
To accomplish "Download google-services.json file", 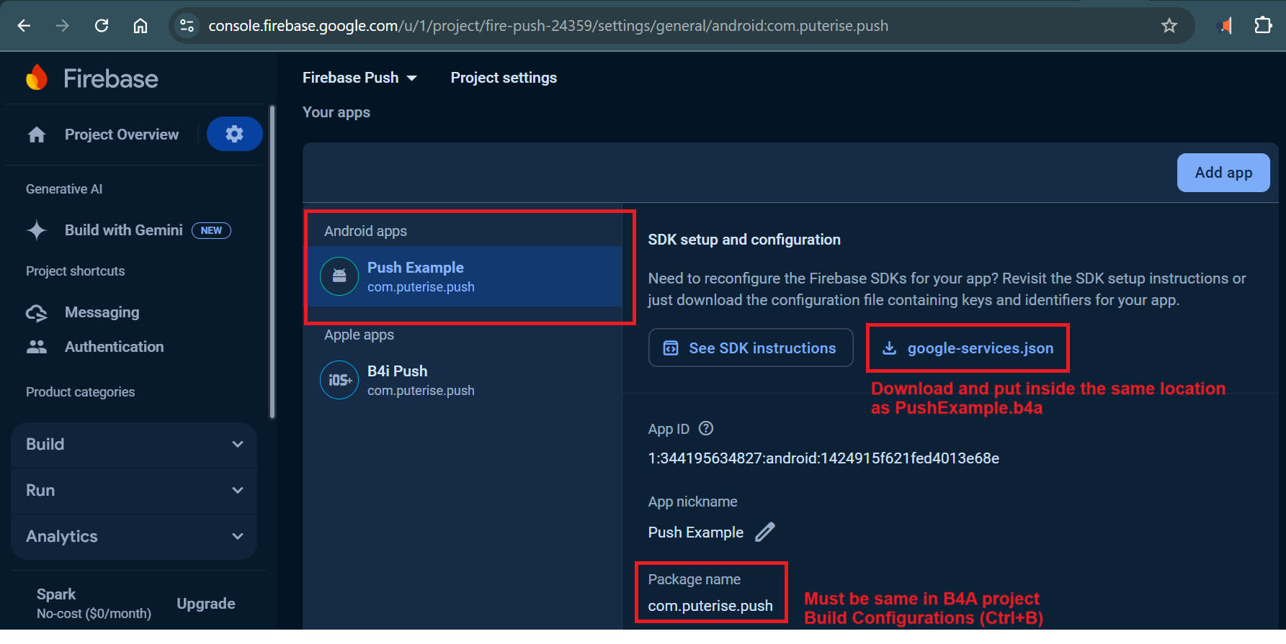I will pyautogui.click(x=968, y=348).
